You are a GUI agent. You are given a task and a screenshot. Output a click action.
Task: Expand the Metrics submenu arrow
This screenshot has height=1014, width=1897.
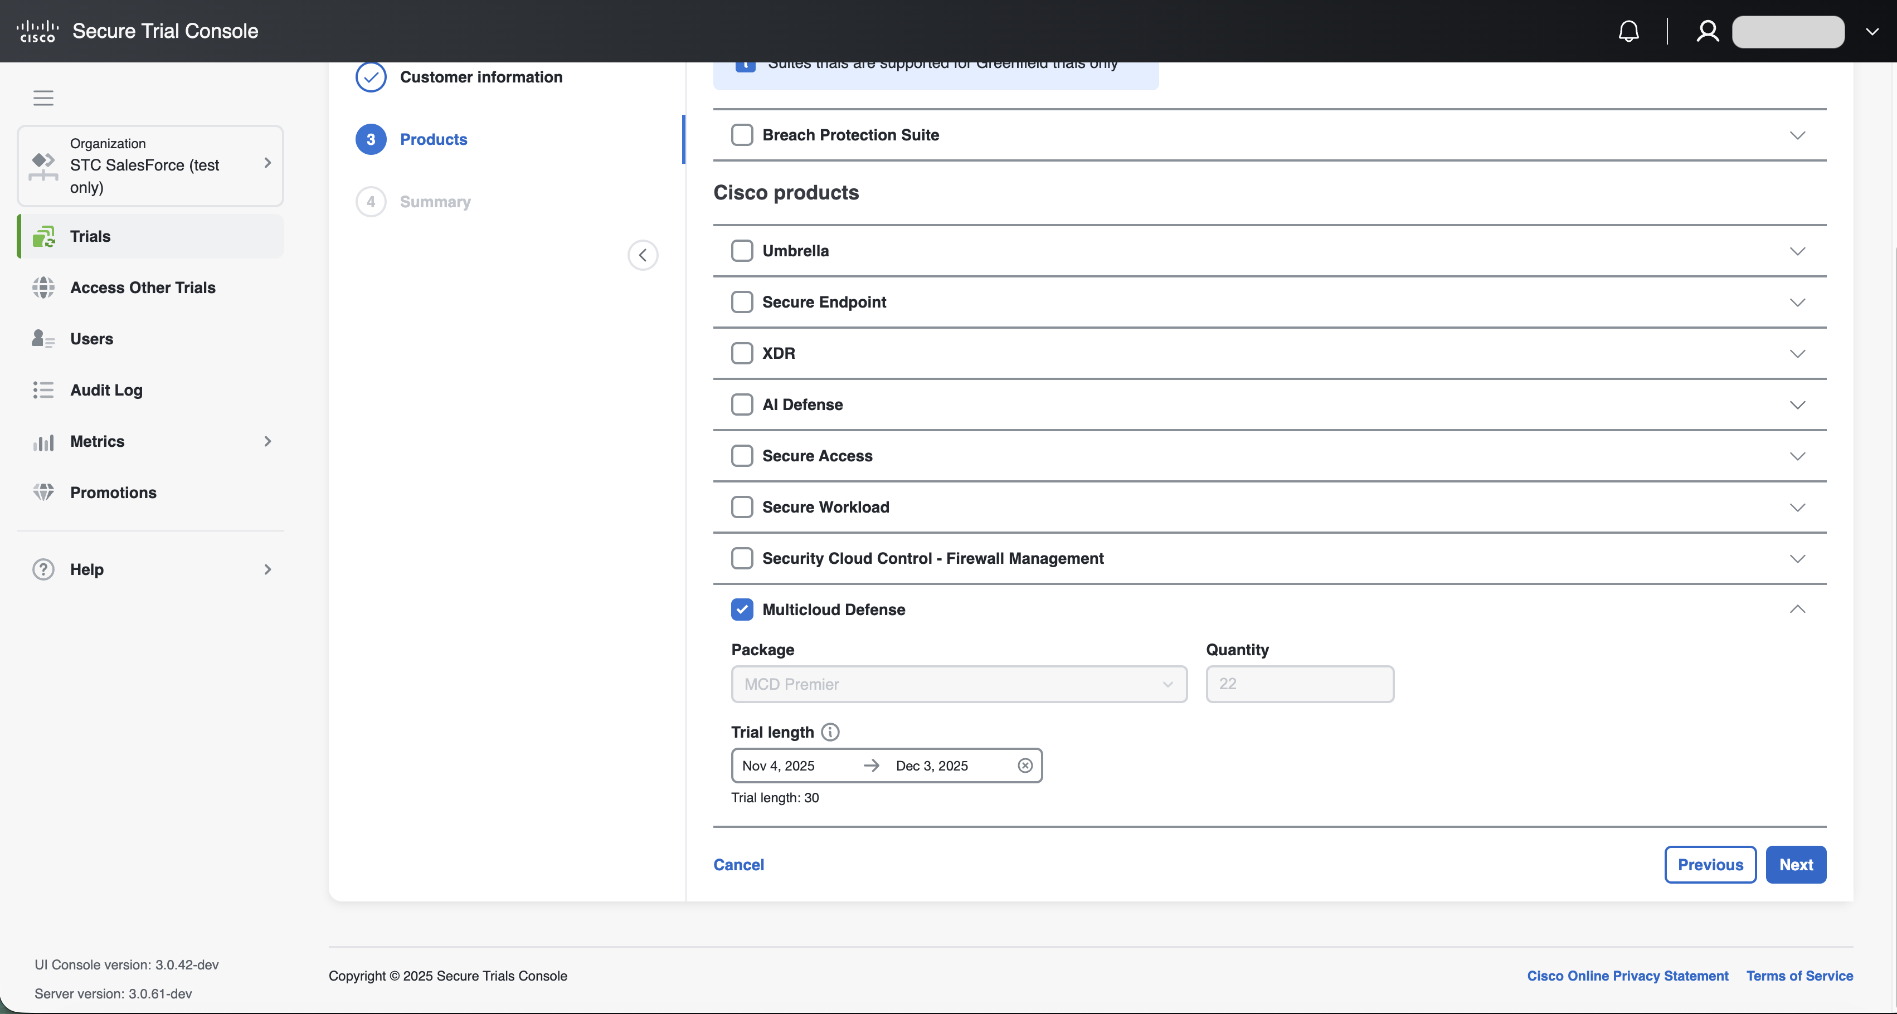tap(267, 442)
